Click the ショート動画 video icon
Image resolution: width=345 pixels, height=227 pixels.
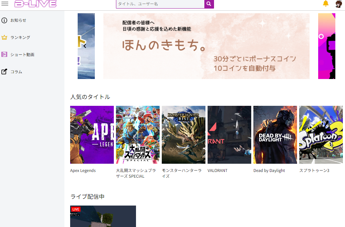pos(4,54)
